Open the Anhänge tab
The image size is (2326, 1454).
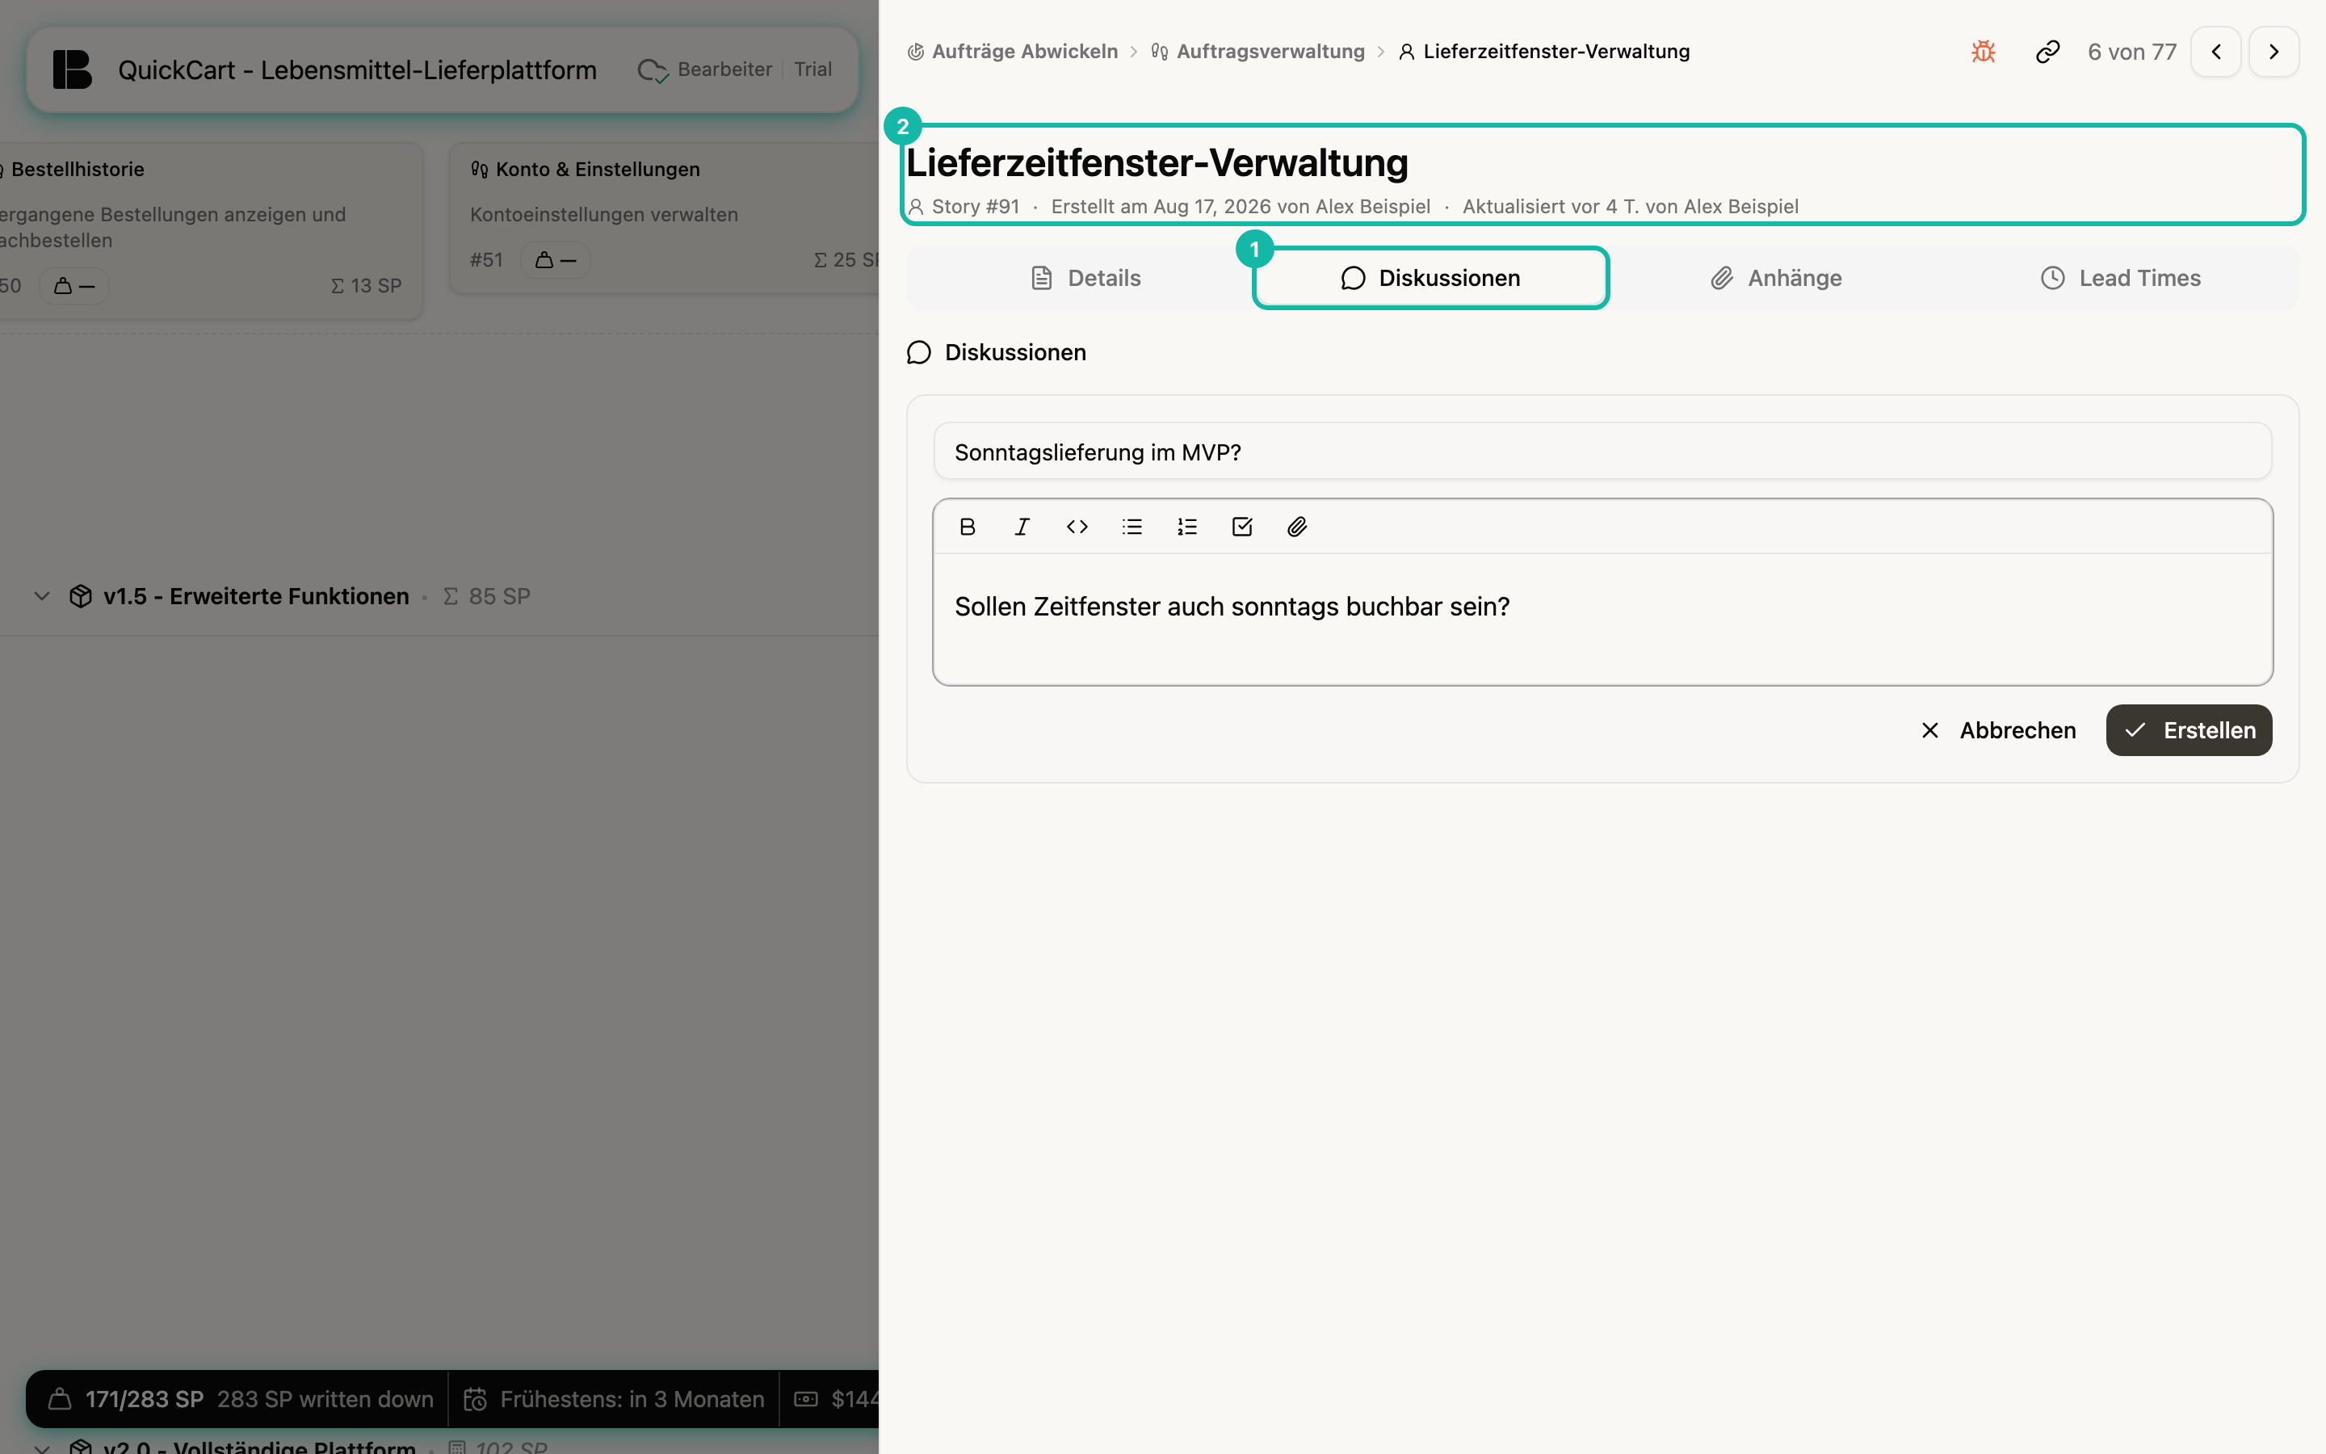1775,278
